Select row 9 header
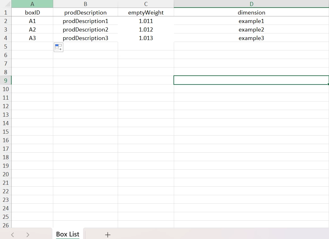Screen dimensions: 329x239 (6, 80)
